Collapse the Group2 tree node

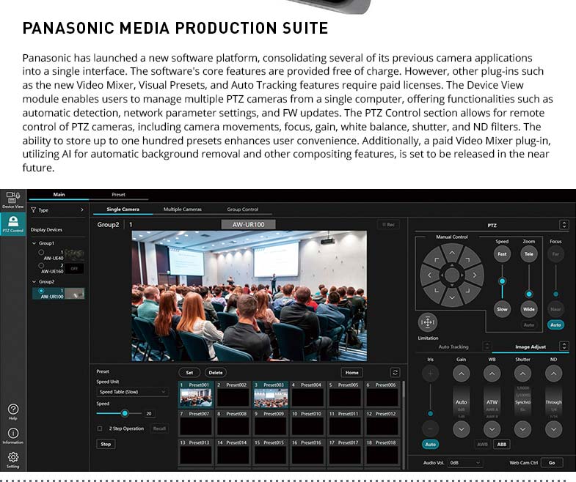click(x=34, y=282)
